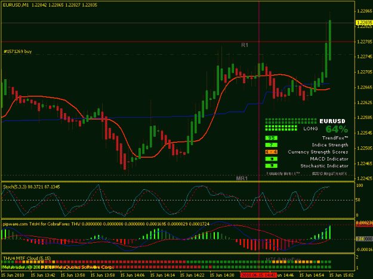The width and height of the screenshot is (373, 279).
Task: Click price axis value 1.22545
Action: coord(365,133)
